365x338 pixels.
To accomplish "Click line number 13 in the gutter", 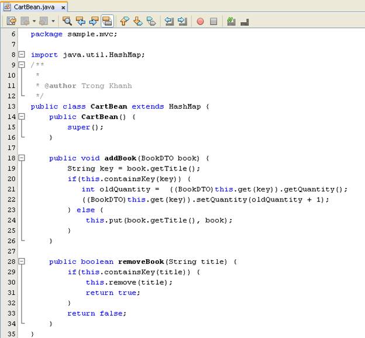I will point(12,106).
